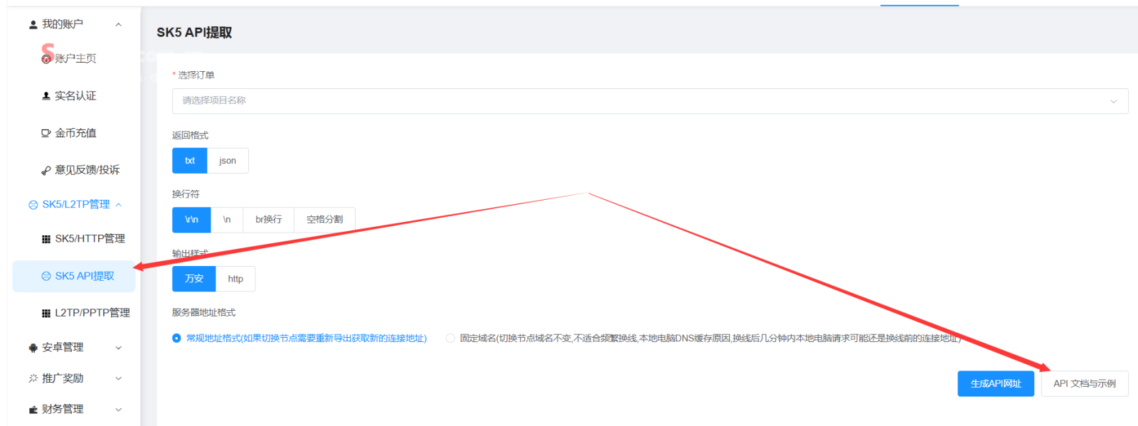This screenshot has width=1138, height=426.
Task: Go to 金币充值 page
Action: coord(74,133)
